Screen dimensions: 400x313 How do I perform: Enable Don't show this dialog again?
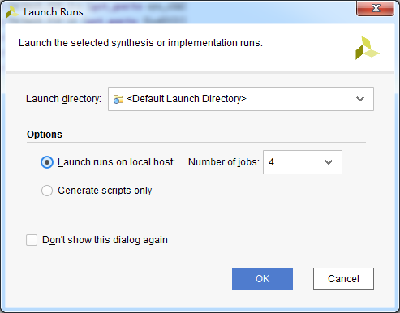coord(32,240)
